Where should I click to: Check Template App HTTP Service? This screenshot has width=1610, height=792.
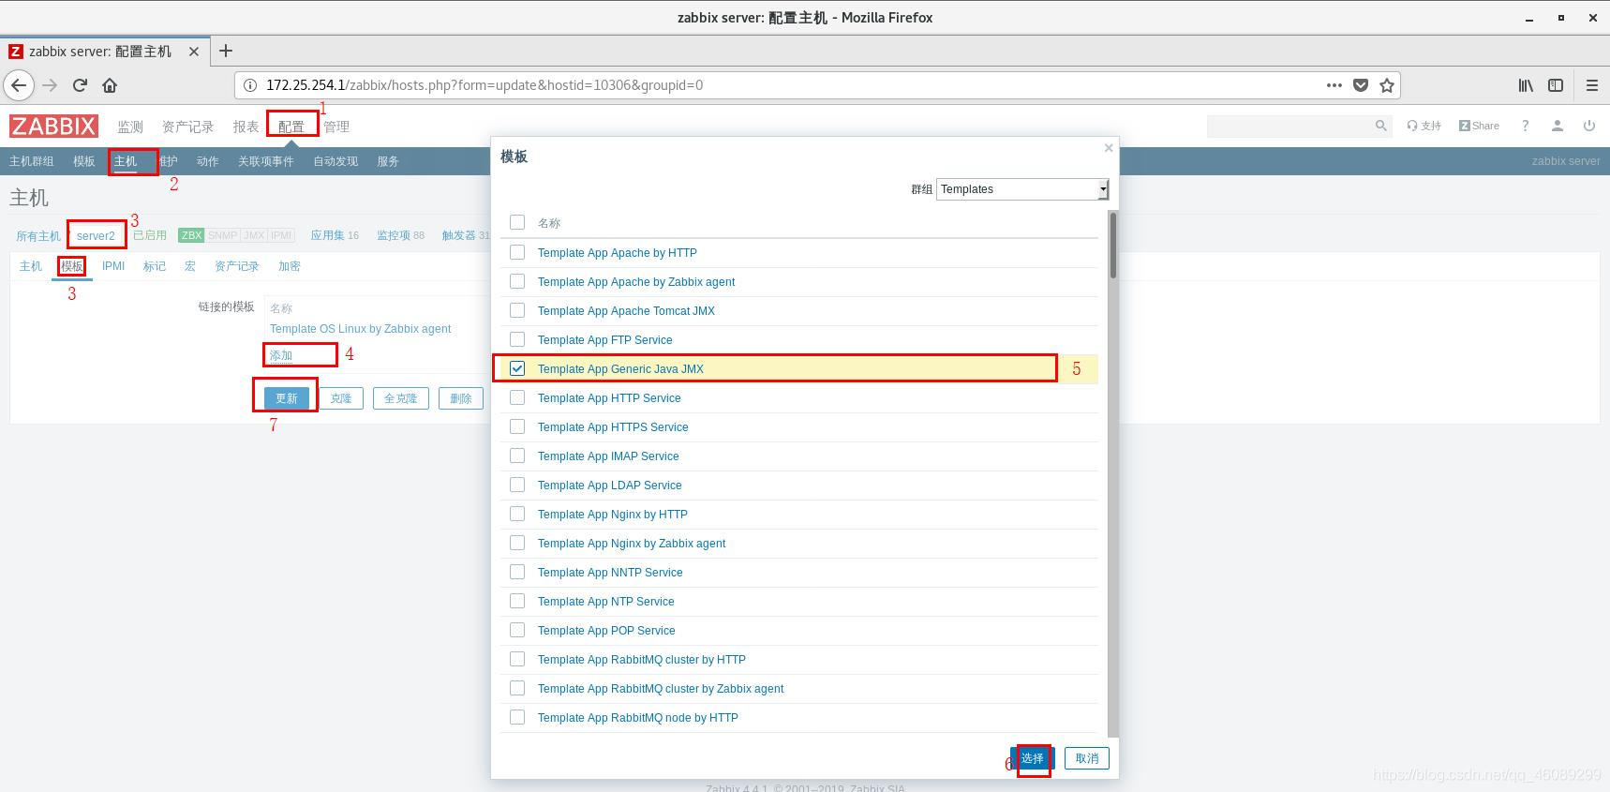pos(517,397)
